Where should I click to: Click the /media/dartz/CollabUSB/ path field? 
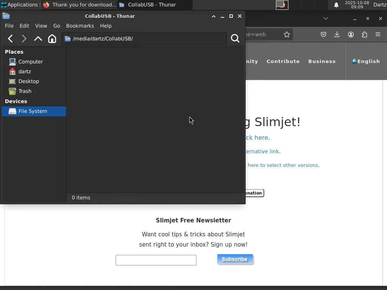(144, 39)
